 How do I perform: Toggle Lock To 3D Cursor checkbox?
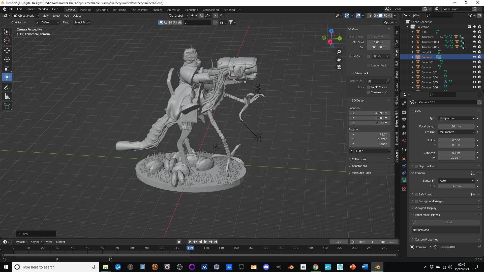coord(368,87)
